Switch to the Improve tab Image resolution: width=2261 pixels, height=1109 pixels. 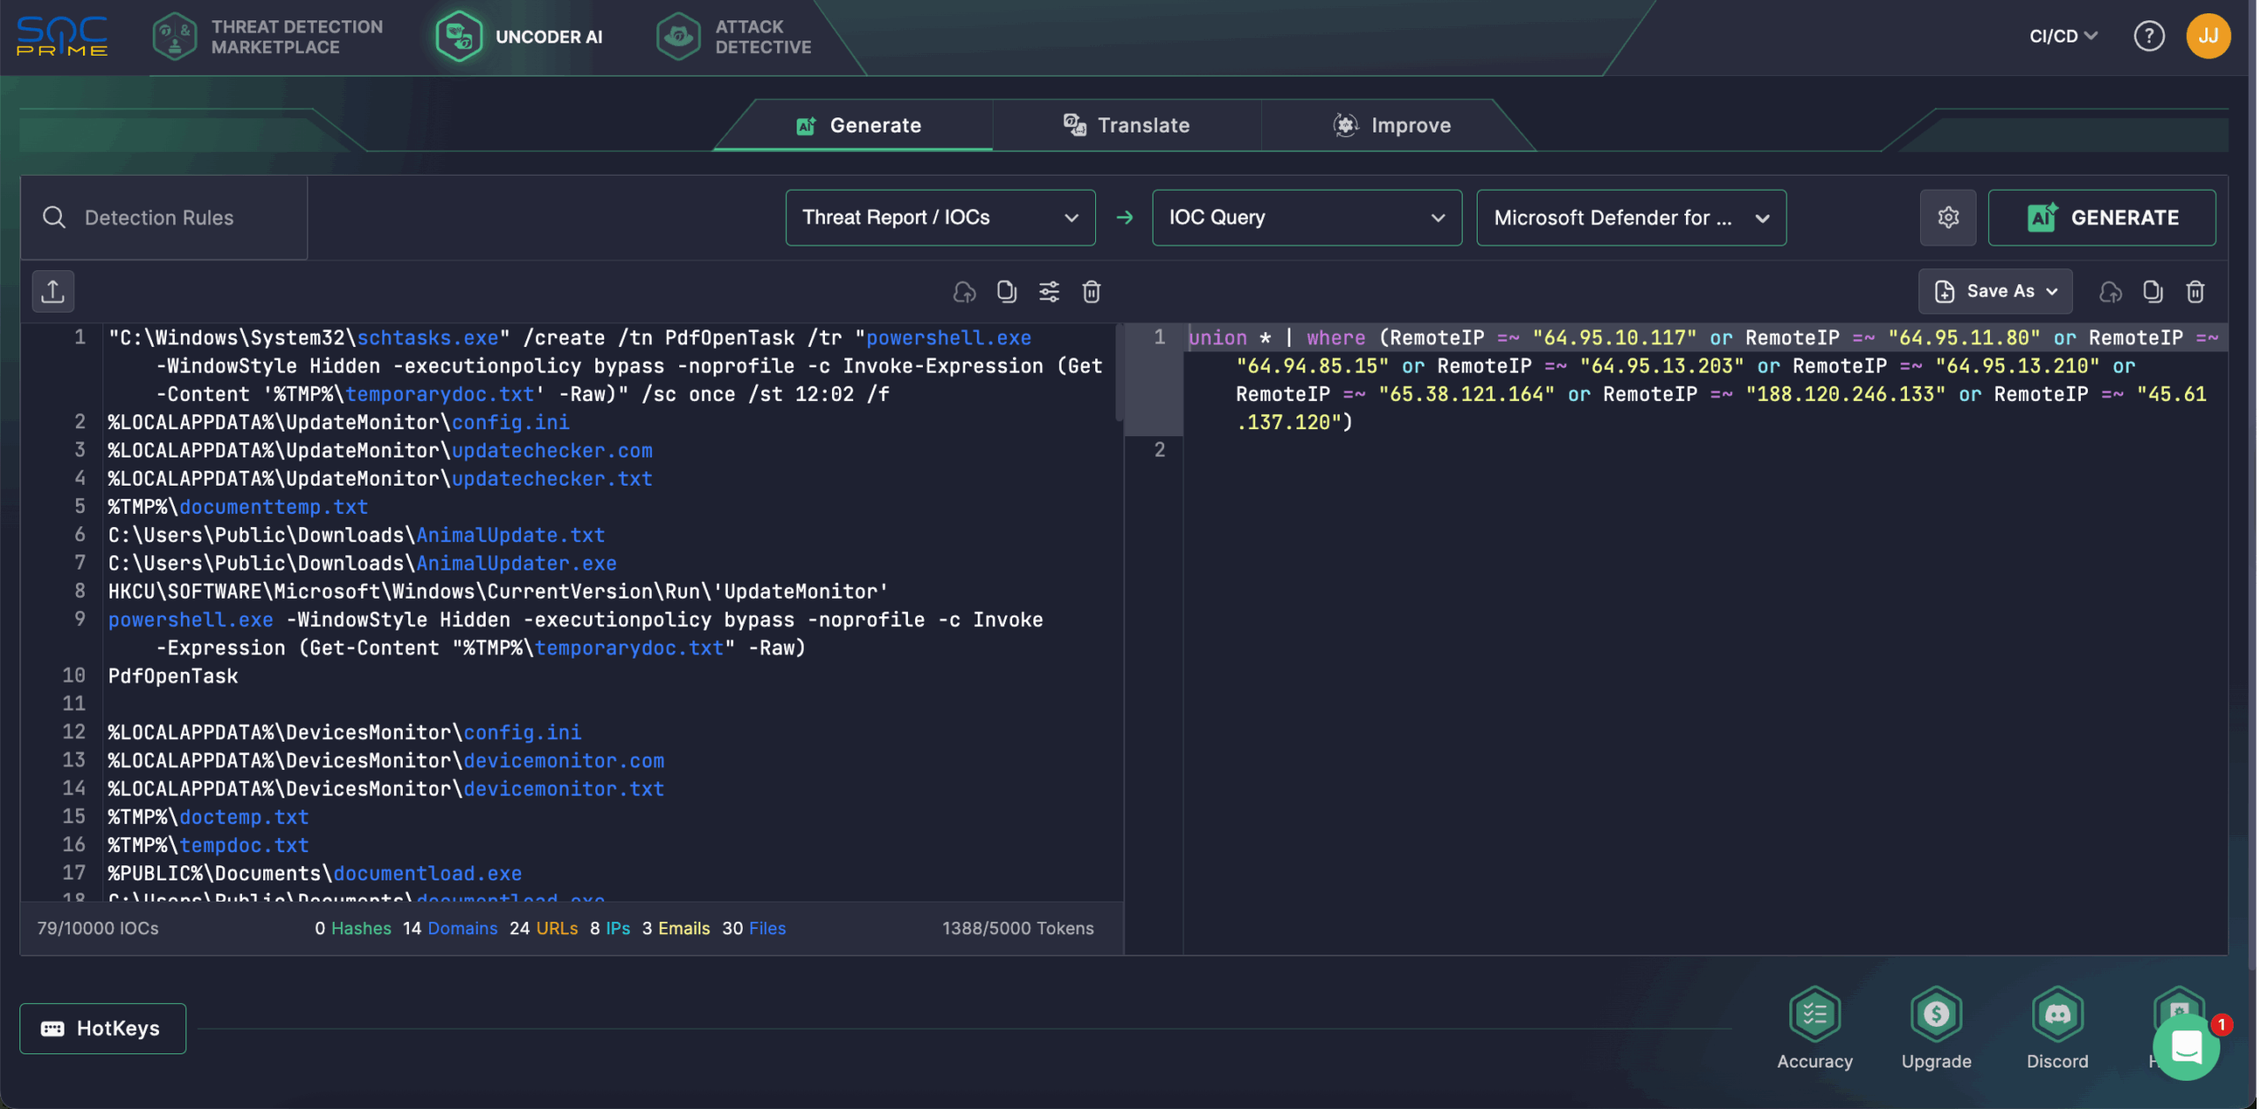[x=1392, y=125]
